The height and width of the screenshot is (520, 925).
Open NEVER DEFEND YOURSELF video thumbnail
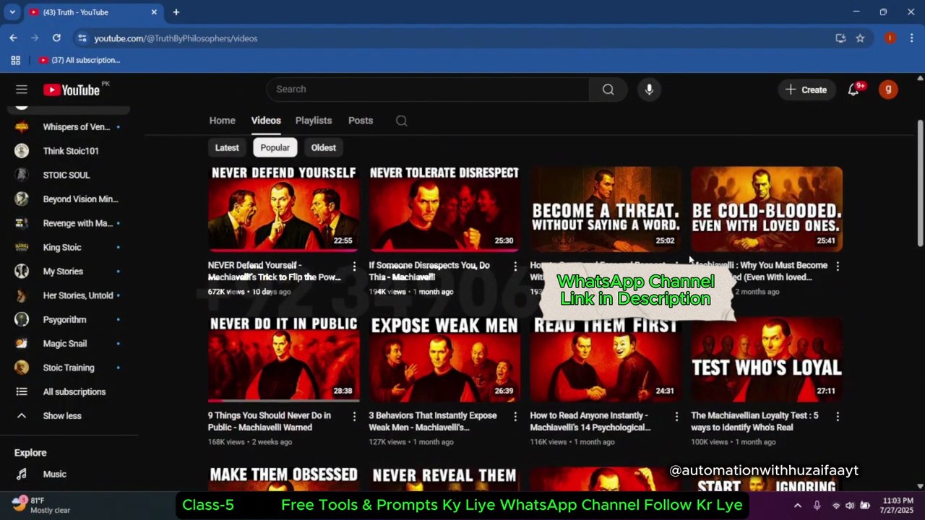(x=283, y=209)
